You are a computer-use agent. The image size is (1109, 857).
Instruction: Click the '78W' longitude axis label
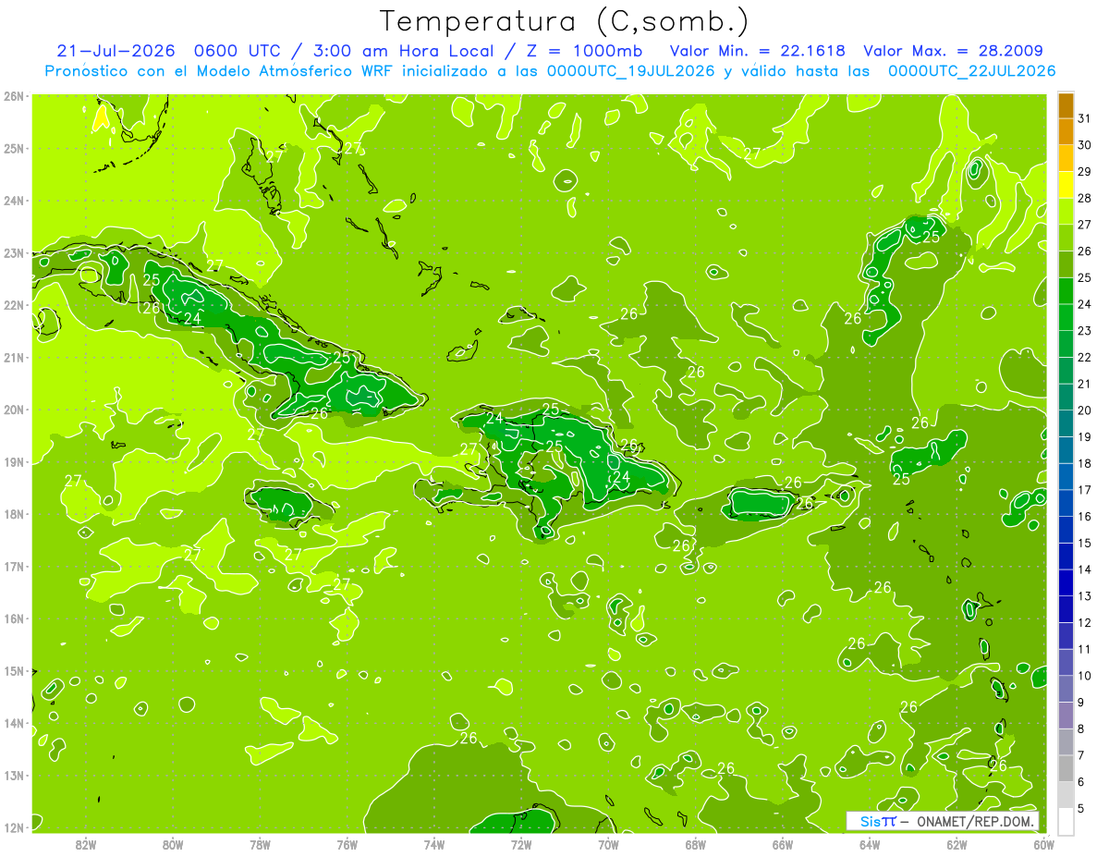pyautogui.click(x=260, y=844)
